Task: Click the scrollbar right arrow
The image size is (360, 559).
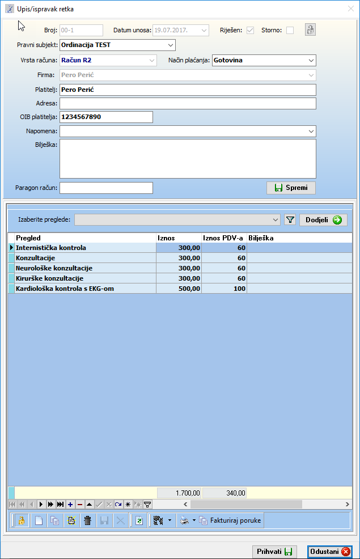Action: [348, 504]
